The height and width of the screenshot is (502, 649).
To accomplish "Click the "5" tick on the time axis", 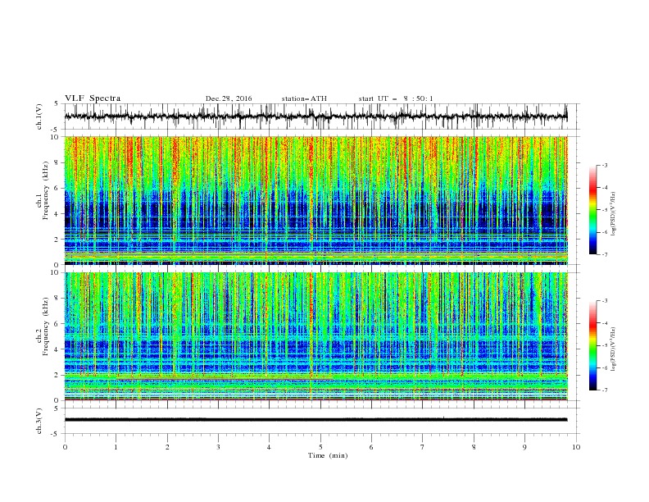I will click(x=320, y=447).
